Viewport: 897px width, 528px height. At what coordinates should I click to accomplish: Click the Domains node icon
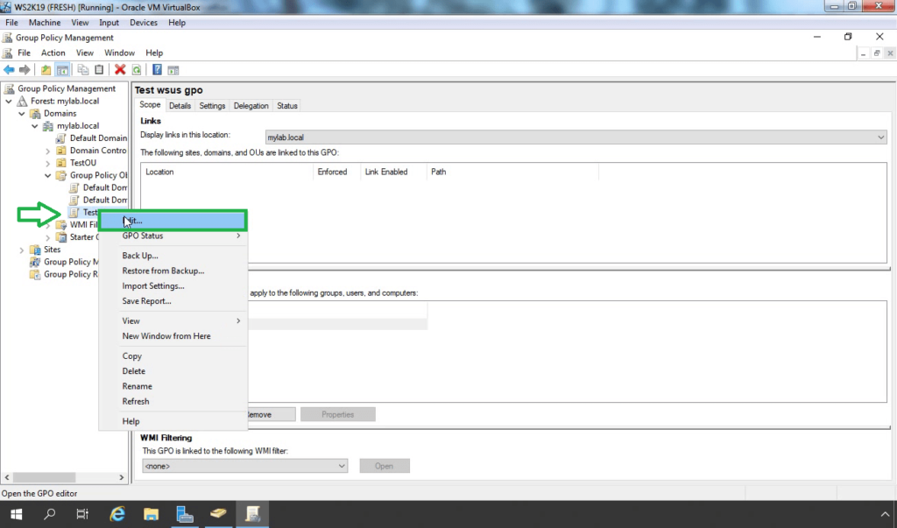[x=35, y=113]
